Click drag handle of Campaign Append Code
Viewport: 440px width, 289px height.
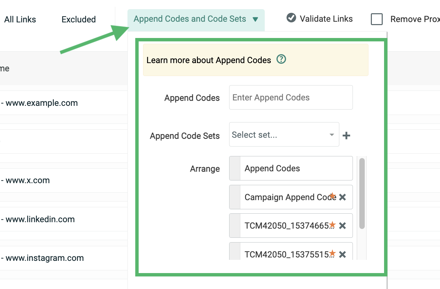click(235, 197)
